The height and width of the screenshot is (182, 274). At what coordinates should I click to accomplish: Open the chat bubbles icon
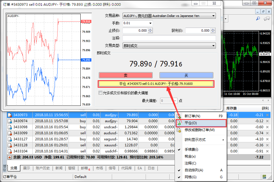(x=266, y=19)
